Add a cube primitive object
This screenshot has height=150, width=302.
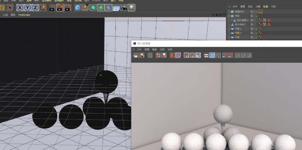(78, 8)
